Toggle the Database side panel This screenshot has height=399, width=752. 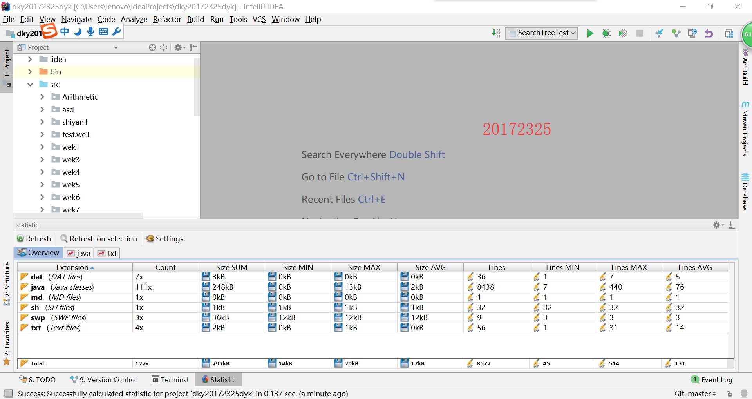pyautogui.click(x=745, y=192)
